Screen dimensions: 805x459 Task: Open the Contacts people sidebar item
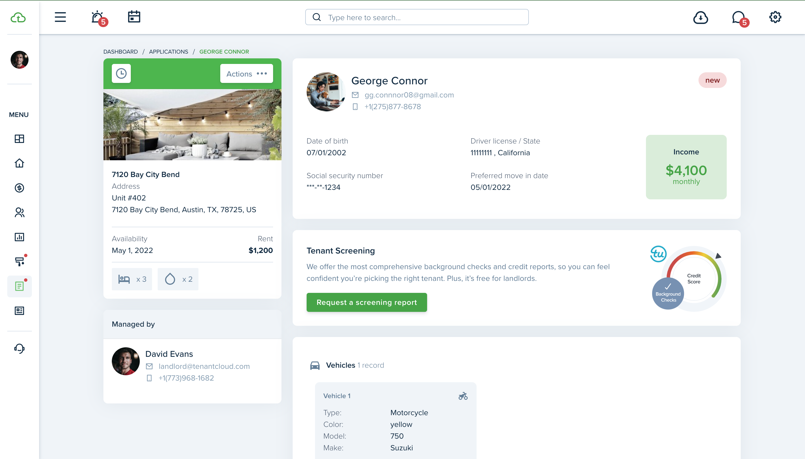(19, 212)
